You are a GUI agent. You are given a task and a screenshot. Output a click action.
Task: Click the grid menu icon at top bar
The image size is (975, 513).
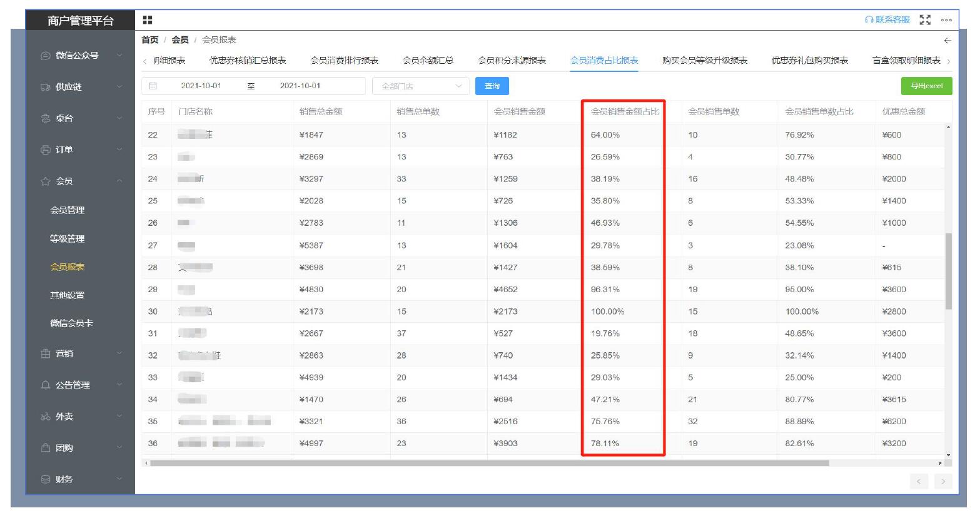pyautogui.click(x=147, y=20)
